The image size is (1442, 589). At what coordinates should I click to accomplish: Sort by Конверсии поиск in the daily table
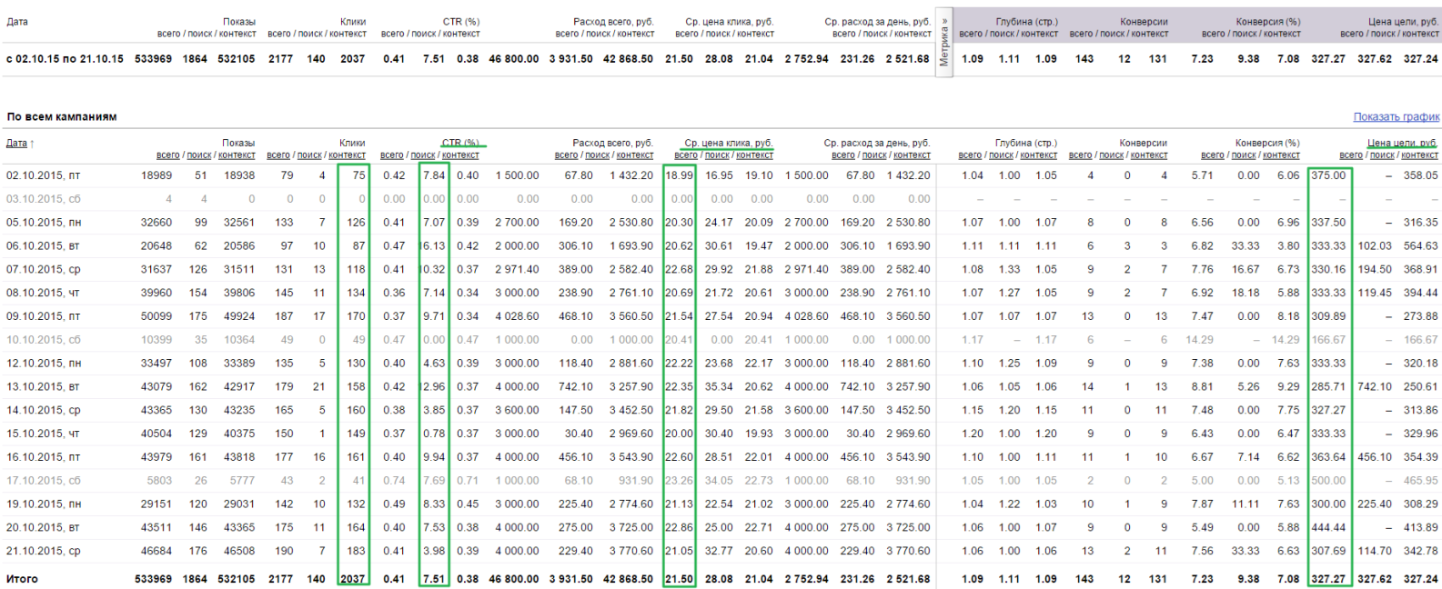coord(1113,155)
